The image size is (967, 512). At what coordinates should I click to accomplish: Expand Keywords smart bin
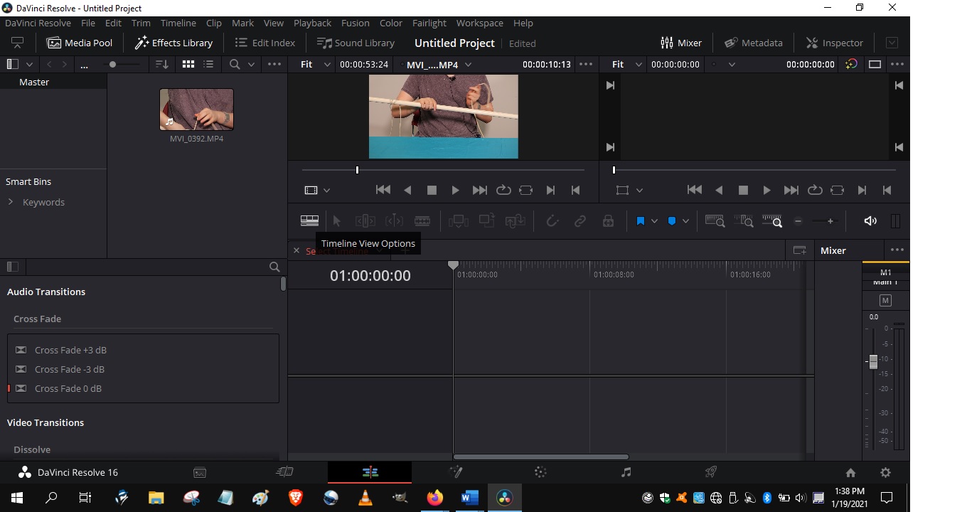pyautogui.click(x=11, y=202)
